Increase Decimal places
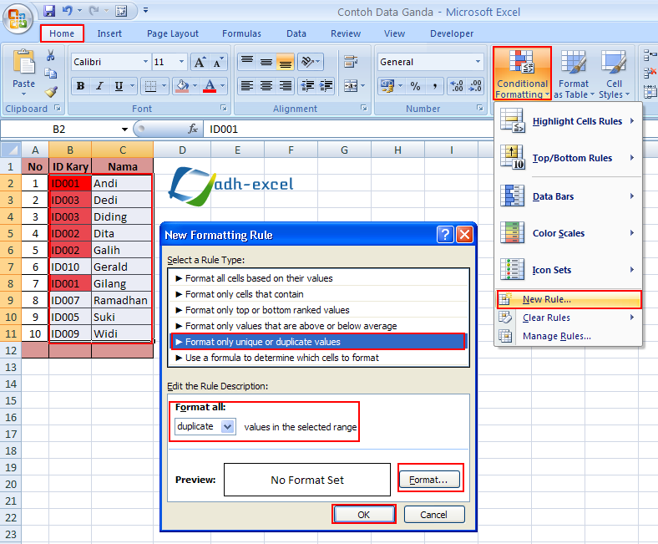The height and width of the screenshot is (544, 658). (x=457, y=86)
